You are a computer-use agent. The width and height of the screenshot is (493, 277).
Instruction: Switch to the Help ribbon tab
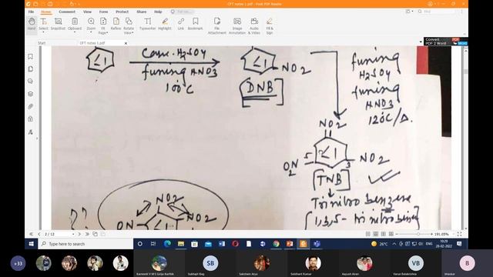[158, 12]
